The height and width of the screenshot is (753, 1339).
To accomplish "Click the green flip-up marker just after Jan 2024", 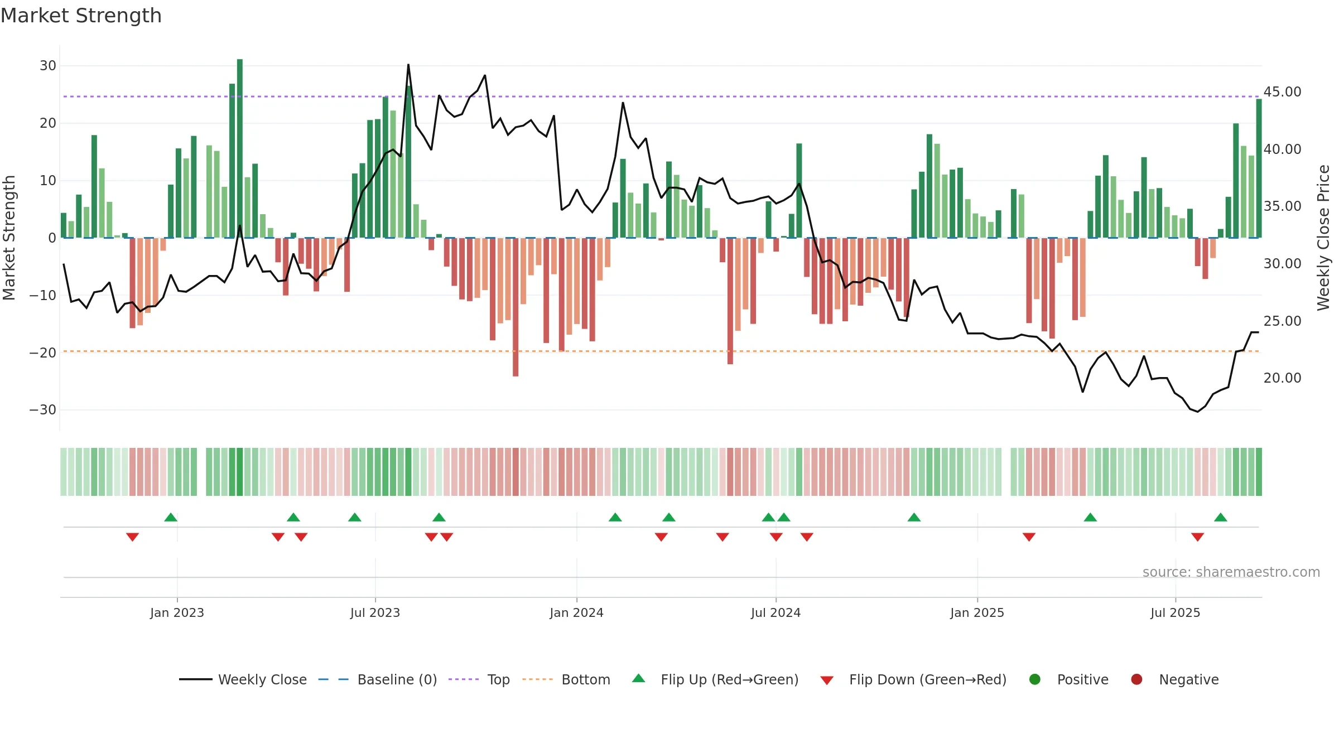I will (615, 517).
